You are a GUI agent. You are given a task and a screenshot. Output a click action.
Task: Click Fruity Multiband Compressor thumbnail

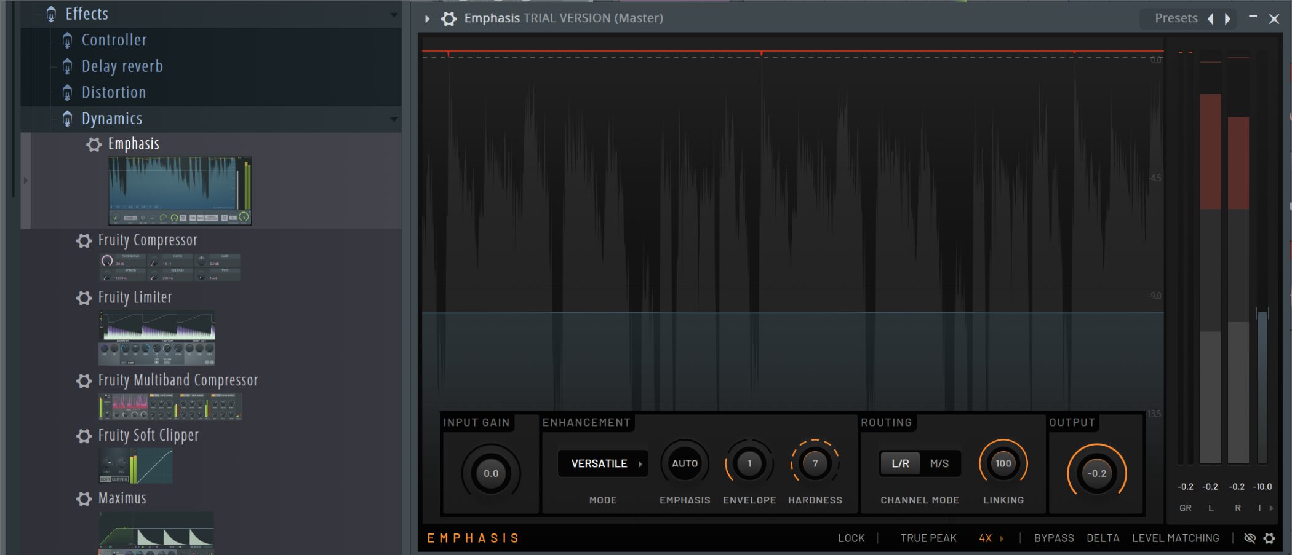point(170,407)
